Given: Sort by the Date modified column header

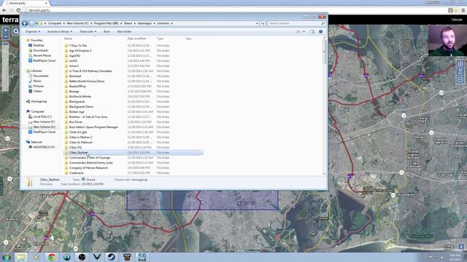Looking at the screenshot, I should point(136,39).
